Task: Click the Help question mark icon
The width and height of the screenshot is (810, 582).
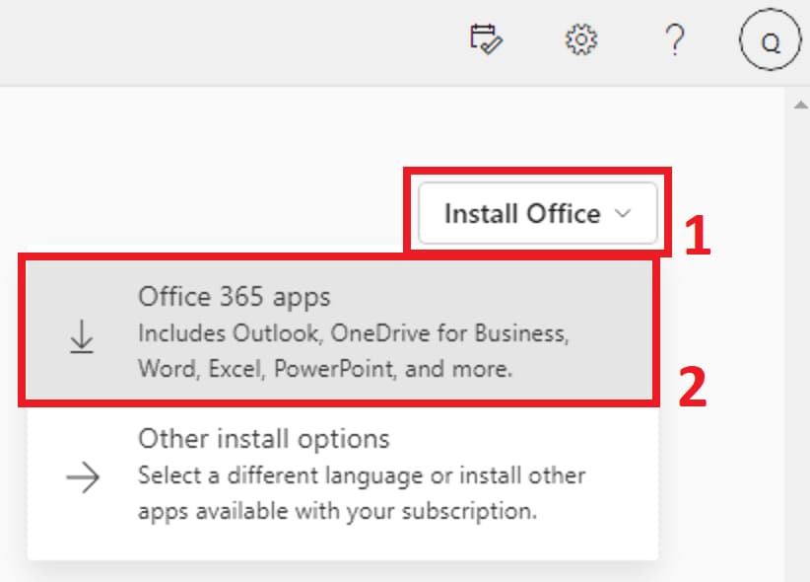Action: pos(674,40)
